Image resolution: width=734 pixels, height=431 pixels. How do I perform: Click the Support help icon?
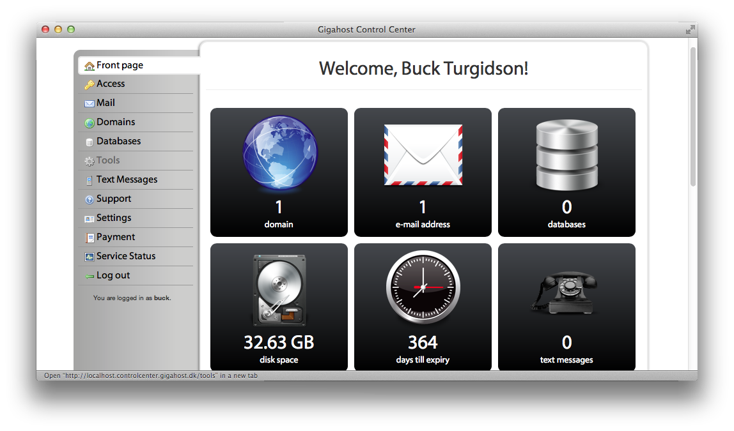coord(90,200)
